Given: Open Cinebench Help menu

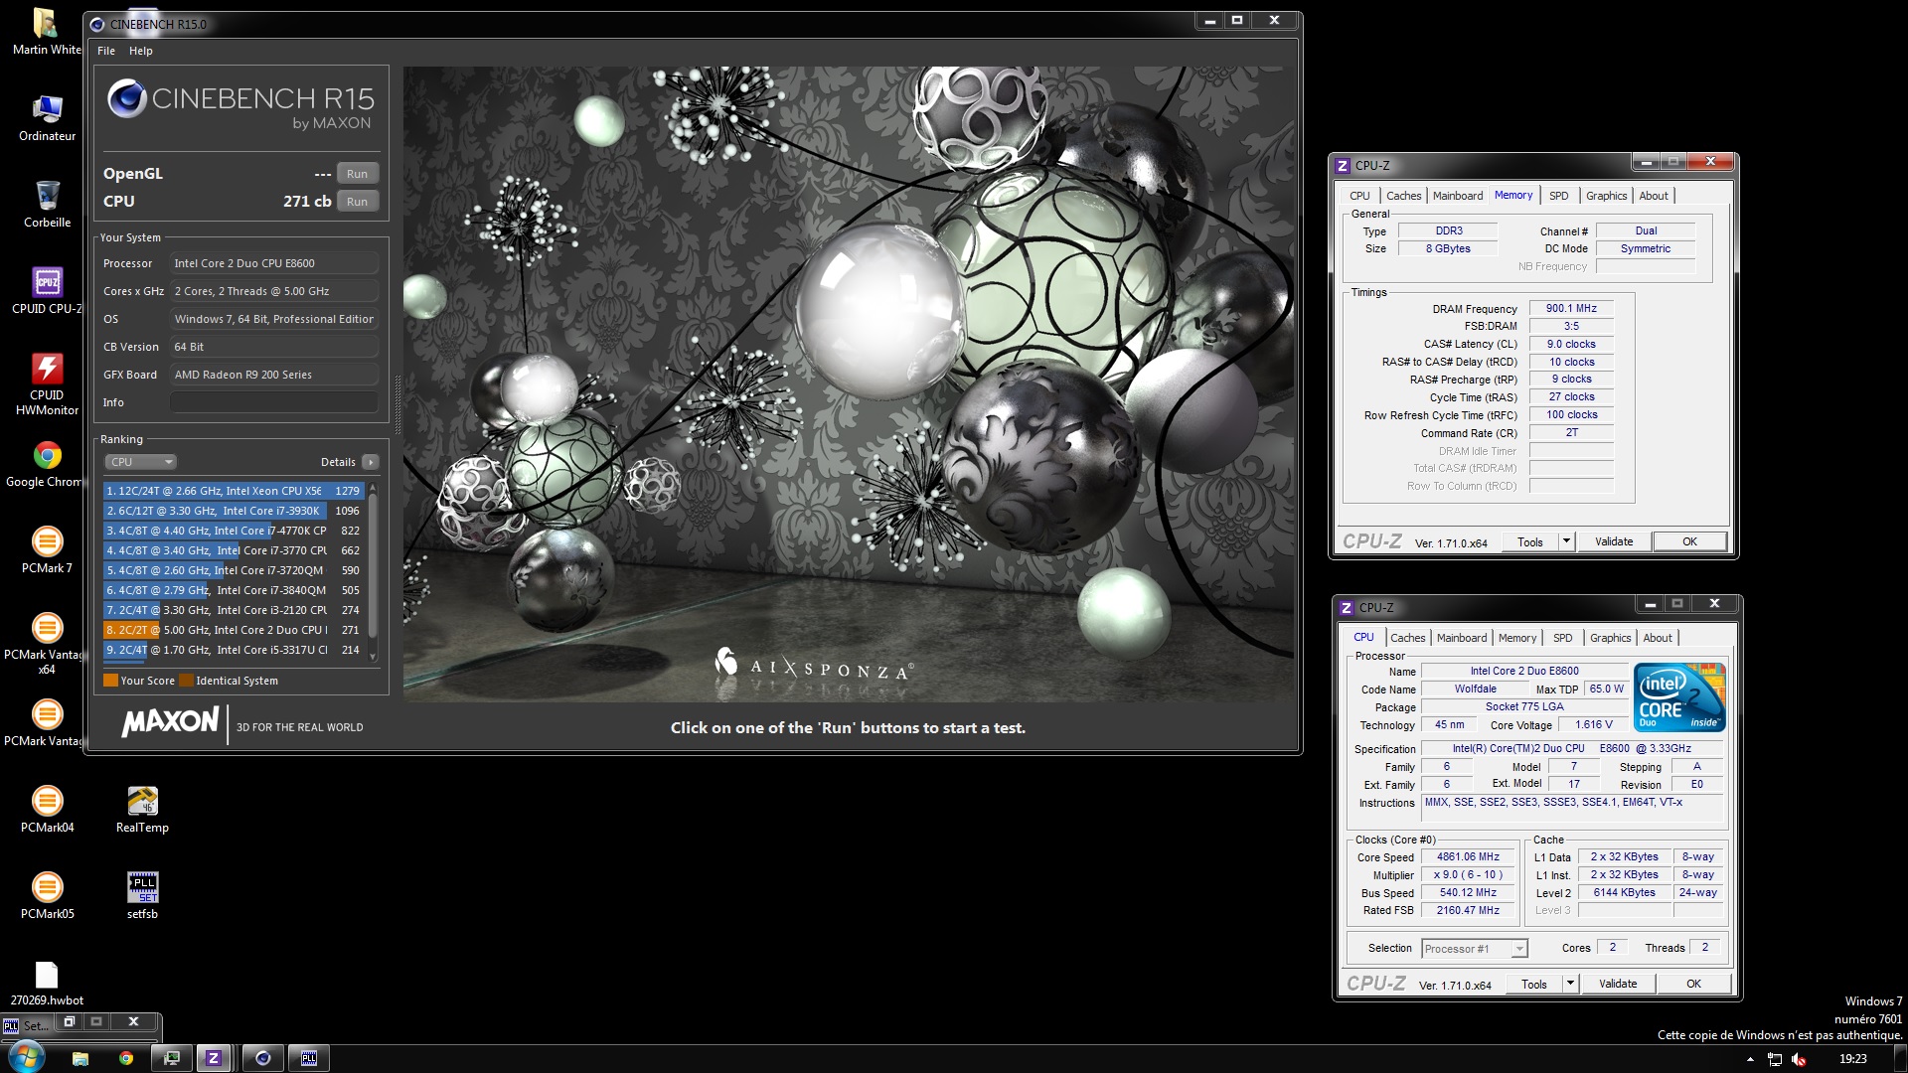Looking at the screenshot, I should [141, 51].
